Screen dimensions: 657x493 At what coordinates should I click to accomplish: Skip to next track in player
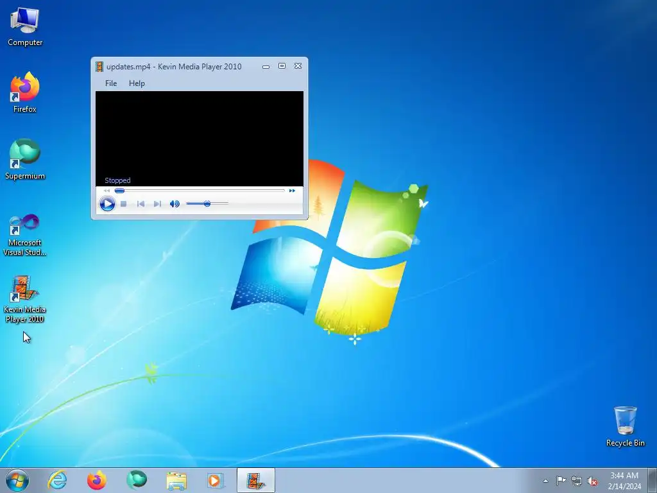pos(158,203)
